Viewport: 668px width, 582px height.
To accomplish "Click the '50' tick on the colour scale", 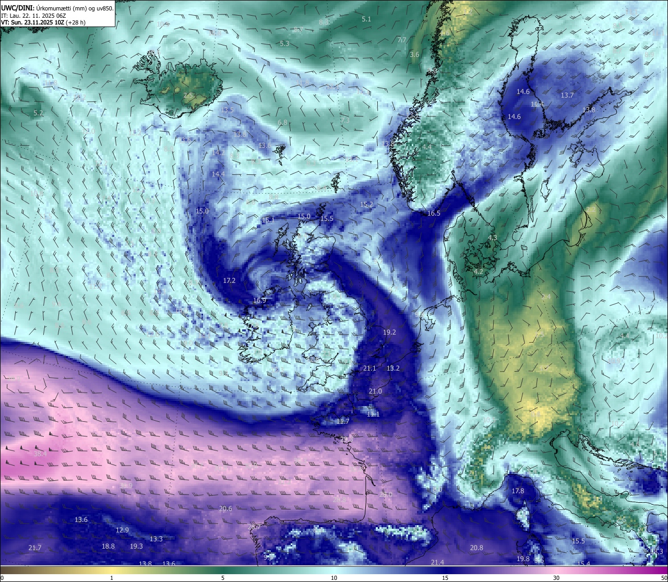I will [x=663, y=578].
